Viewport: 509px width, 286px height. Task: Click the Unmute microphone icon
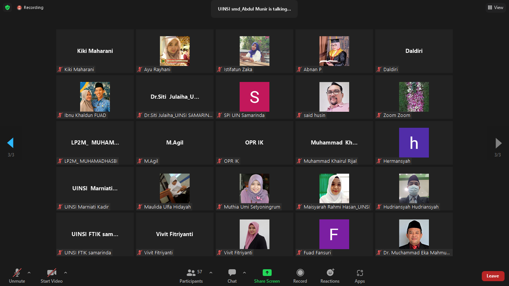coord(17,273)
